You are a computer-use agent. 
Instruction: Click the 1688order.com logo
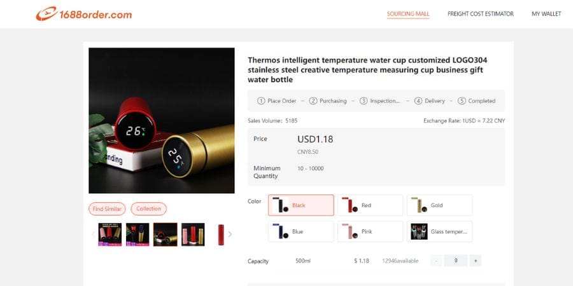coord(83,14)
